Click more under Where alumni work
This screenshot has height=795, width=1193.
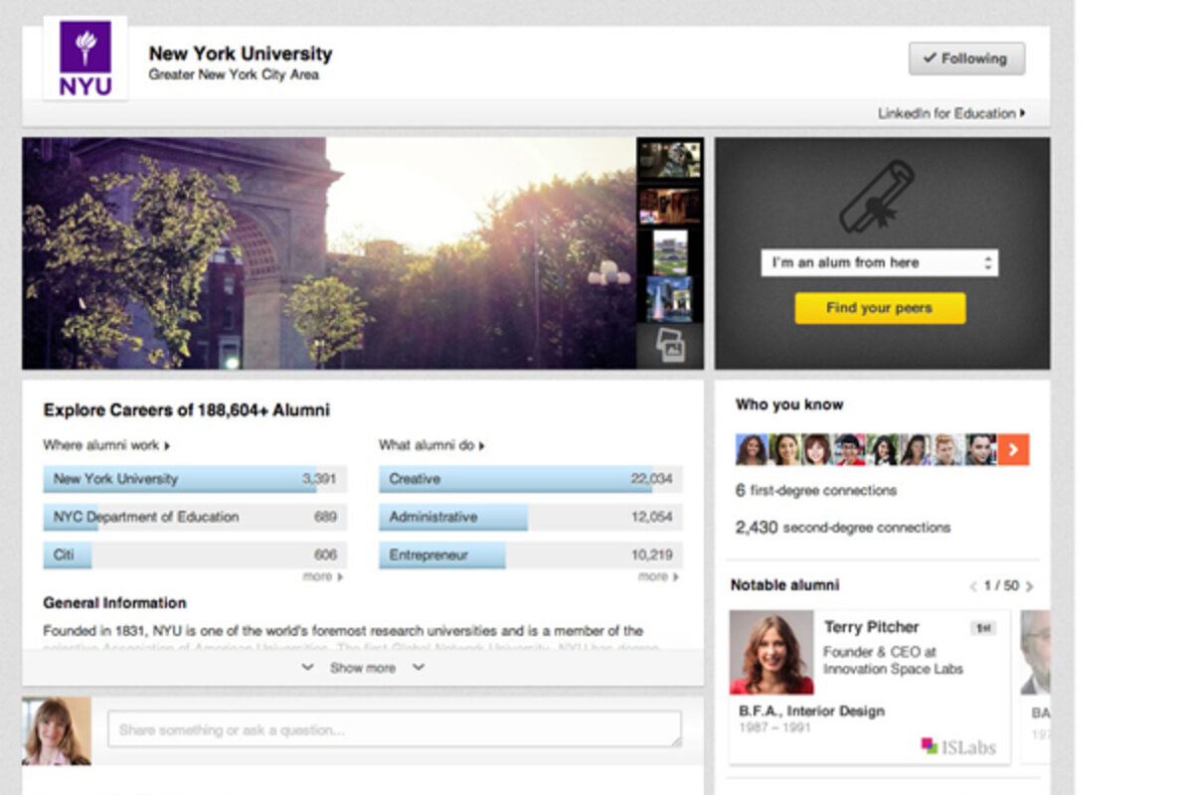(322, 576)
